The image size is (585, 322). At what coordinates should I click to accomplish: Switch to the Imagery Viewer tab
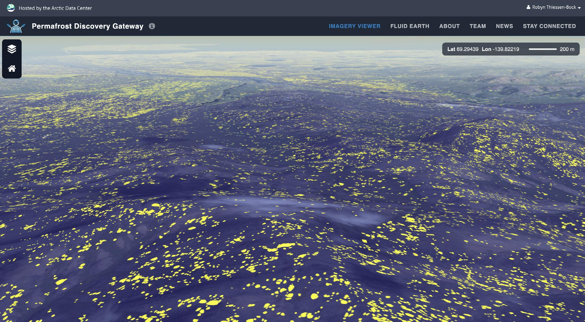(x=355, y=26)
